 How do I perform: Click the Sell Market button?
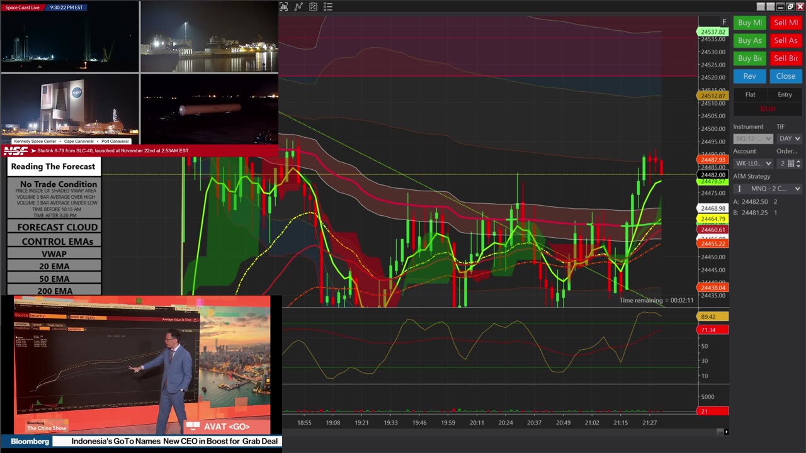(786, 23)
